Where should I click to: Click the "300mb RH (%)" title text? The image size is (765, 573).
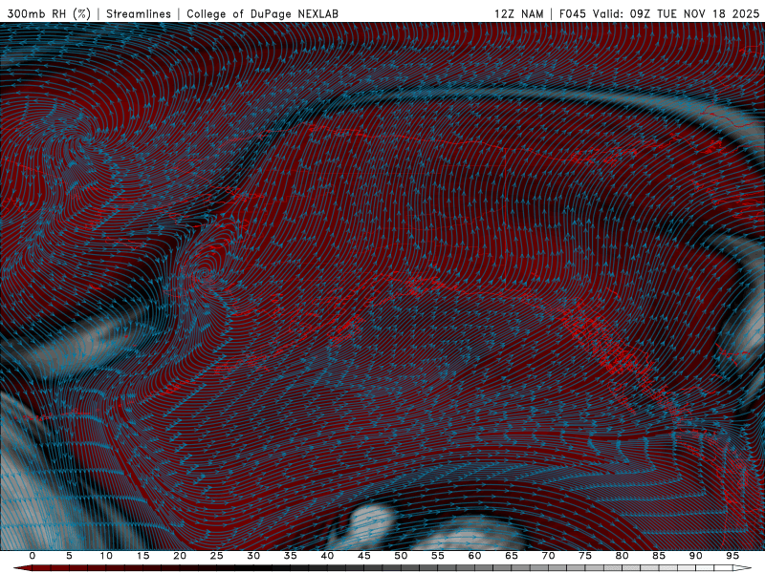click(49, 13)
